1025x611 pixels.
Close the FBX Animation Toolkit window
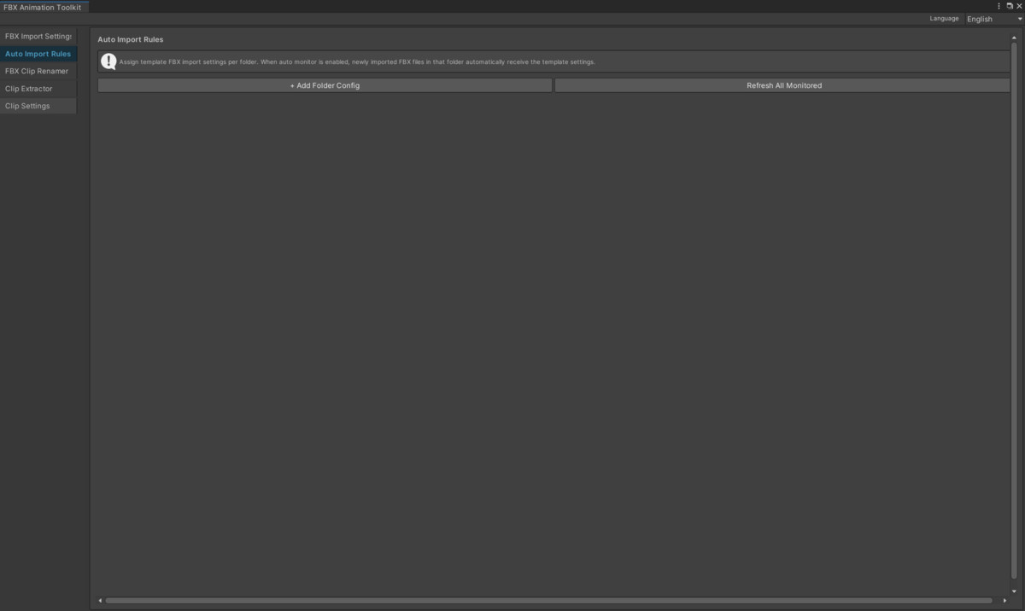pyautogui.click(x=1018, y=6)
